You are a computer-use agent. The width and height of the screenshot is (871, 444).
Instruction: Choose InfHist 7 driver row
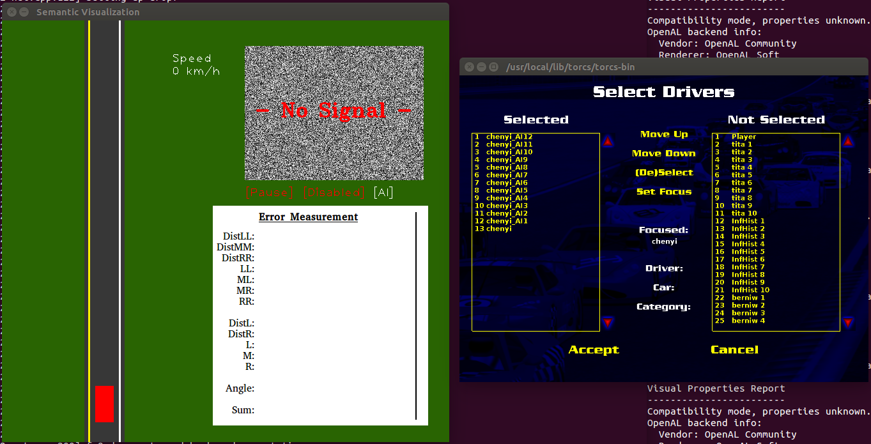point(776,267)
